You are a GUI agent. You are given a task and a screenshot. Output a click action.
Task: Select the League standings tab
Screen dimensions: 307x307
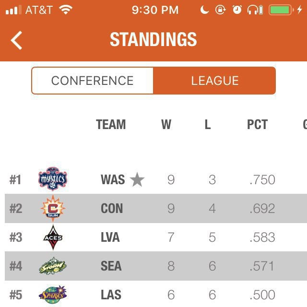(x=214, y=81)
